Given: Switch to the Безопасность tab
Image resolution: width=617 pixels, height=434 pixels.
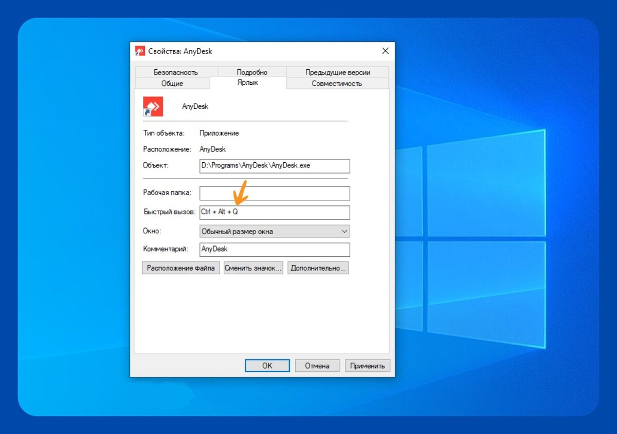Looking at the screenshot, I should (x=175, y=72).
